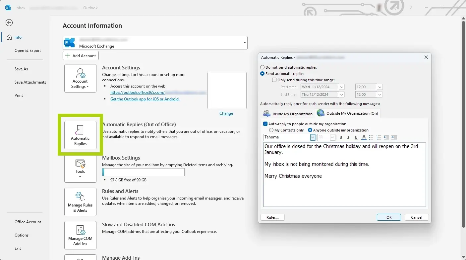
Task: Open the font color option
Action: click(364, 137)
